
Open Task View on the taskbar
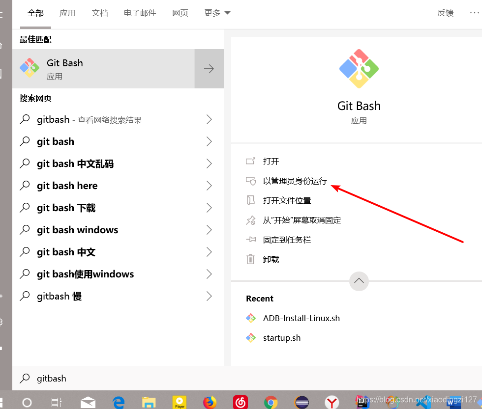click(x=57, y=402)
